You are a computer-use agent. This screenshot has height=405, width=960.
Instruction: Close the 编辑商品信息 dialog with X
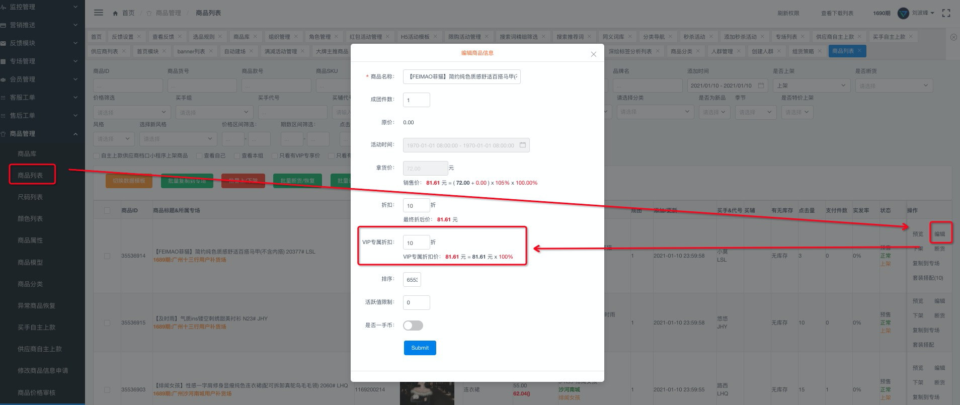tap(594, 54)
